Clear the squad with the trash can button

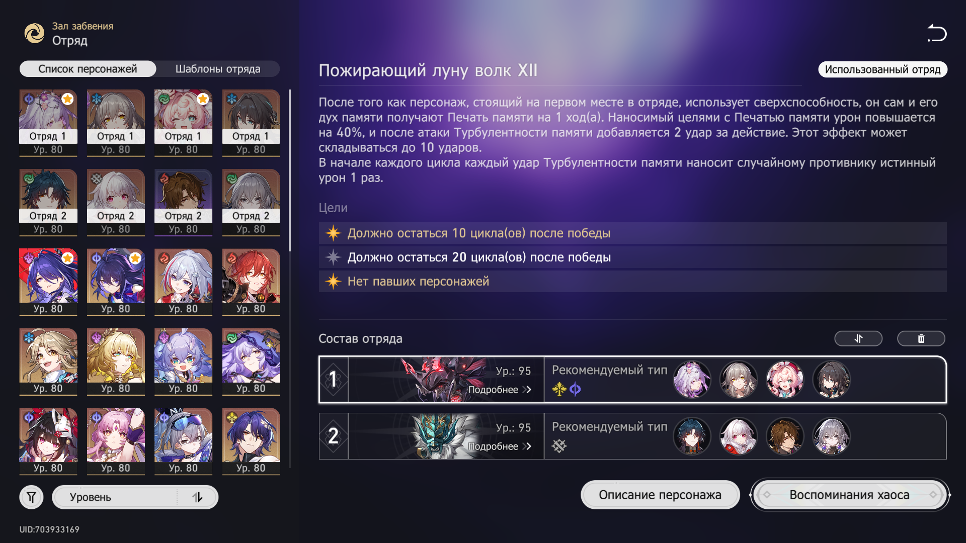point(921,339)
